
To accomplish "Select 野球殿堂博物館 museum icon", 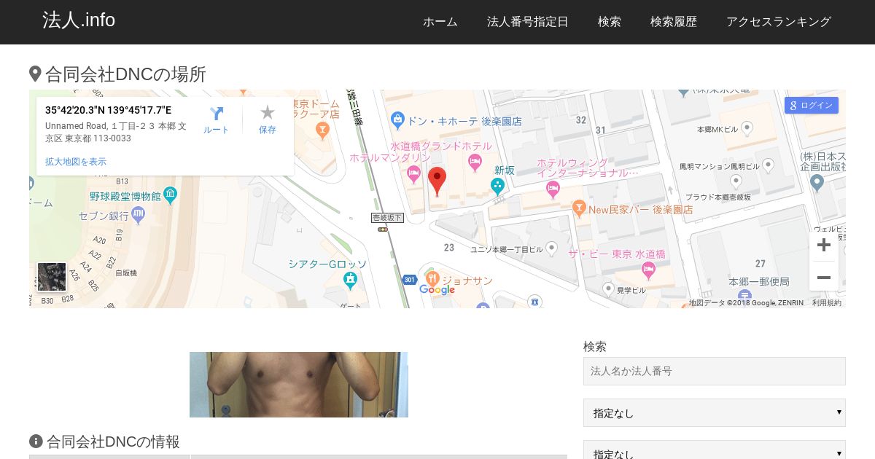I will coord(170,194).
